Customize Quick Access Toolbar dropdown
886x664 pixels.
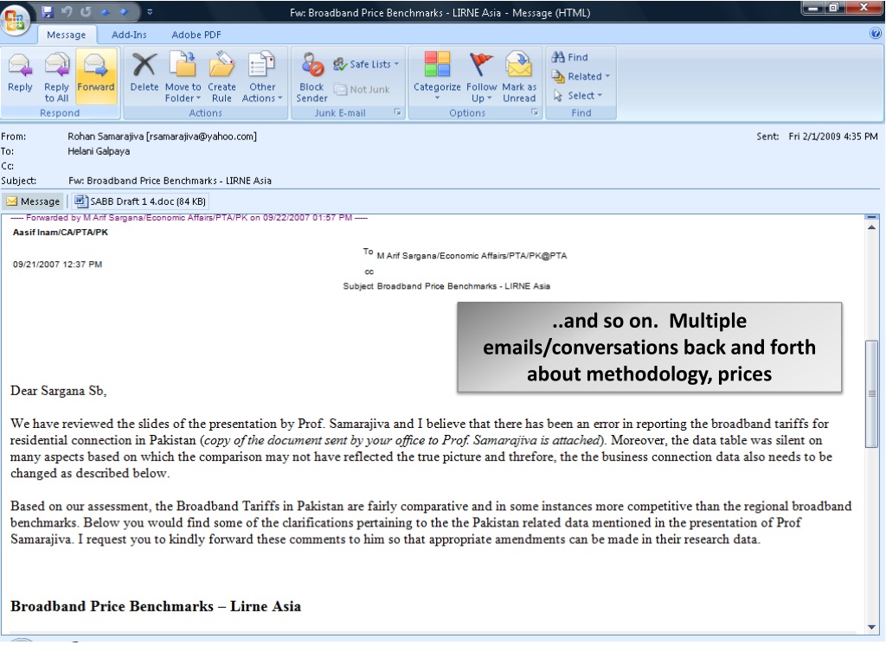(x=150, y=11)
